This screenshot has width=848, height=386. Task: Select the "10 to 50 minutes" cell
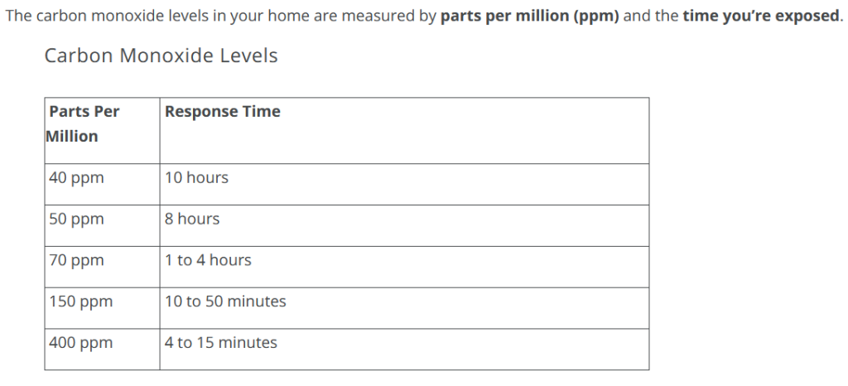225,302
